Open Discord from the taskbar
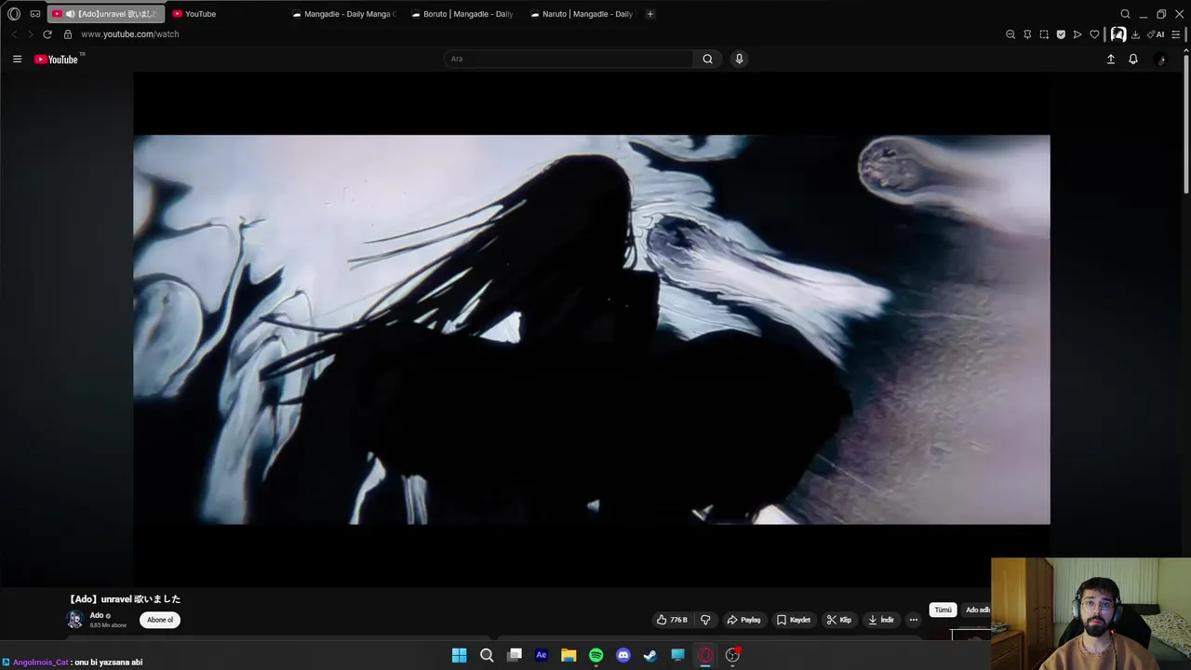 coord(623,655)
